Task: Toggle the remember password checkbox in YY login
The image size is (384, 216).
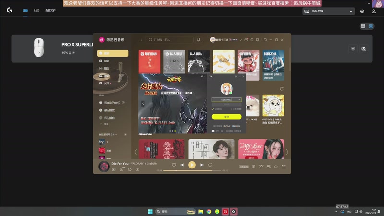Action: click(213, 109)
